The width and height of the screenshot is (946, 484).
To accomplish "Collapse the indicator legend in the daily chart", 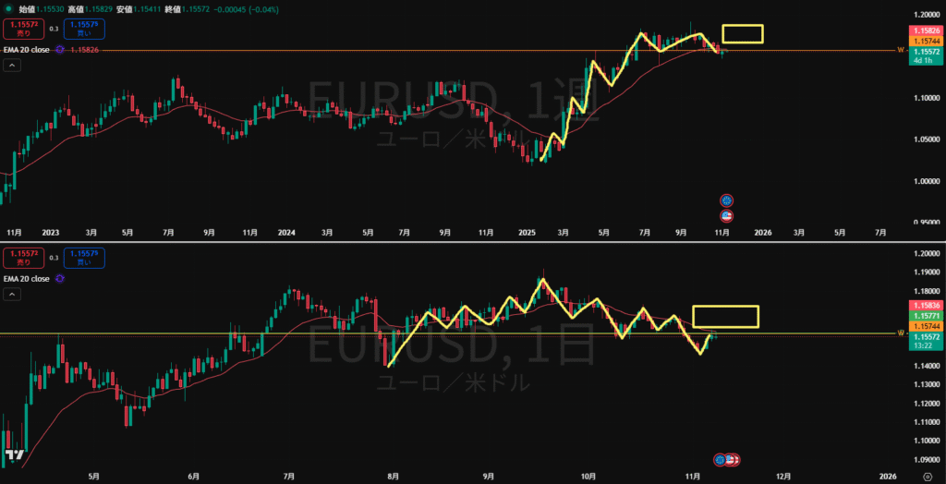I will [13, 294].
